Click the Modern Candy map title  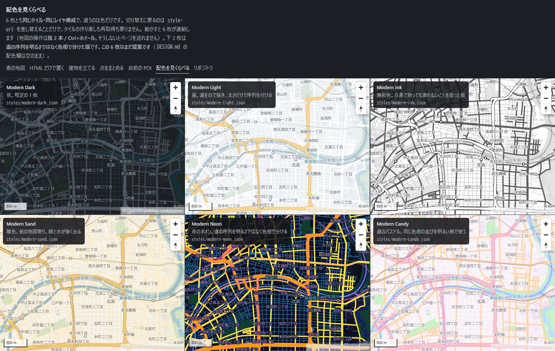[x=393, y=224]
